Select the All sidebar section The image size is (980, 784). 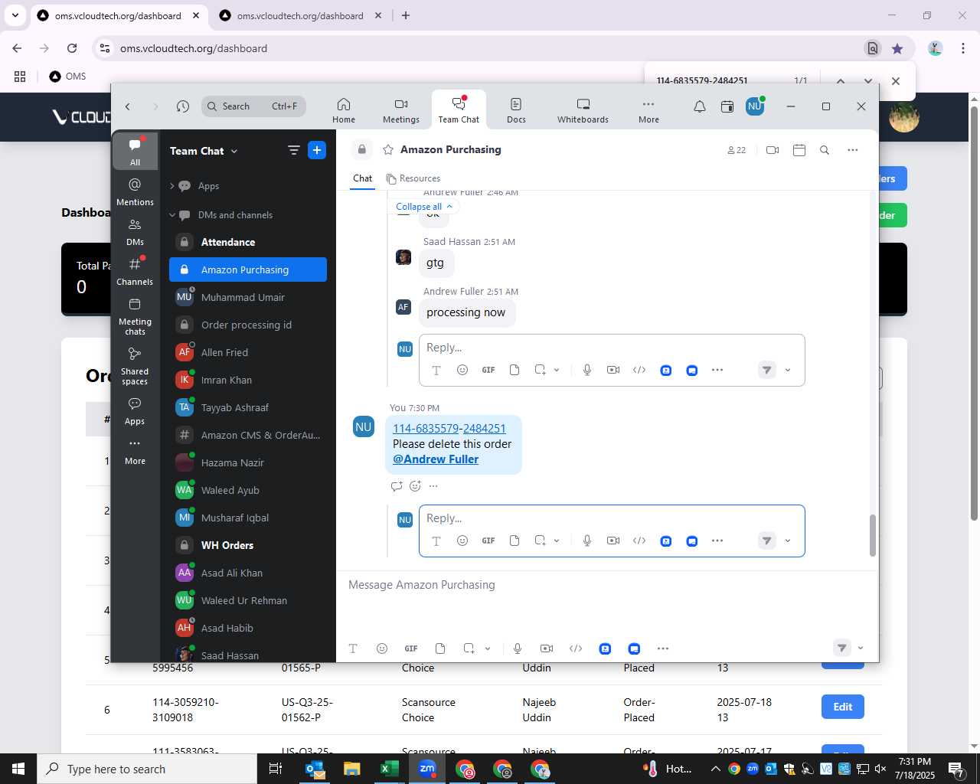[x=135, y=152]
